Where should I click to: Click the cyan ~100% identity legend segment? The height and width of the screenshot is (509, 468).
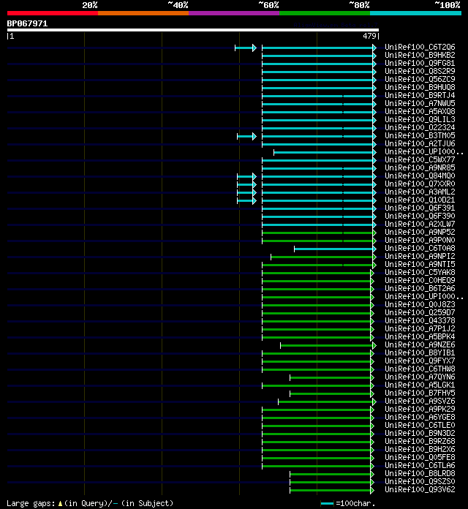tap(416, 13)
